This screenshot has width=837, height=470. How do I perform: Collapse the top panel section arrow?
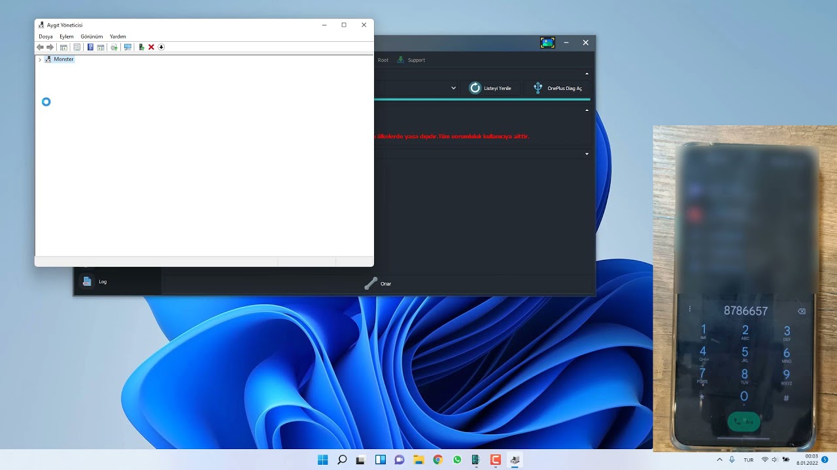click(587, 74)
